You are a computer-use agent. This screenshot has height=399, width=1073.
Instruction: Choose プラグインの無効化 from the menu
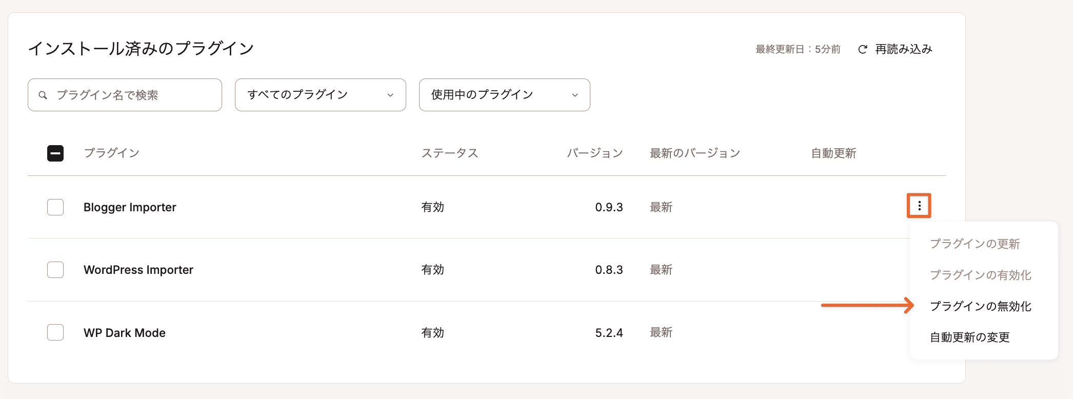980,306
